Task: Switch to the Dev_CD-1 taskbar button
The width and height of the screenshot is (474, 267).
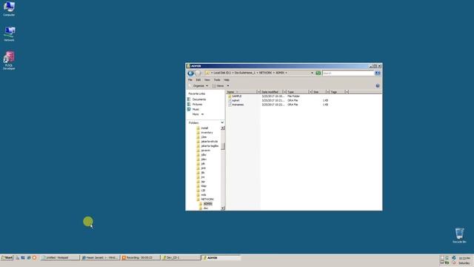Action: (181, 257)
